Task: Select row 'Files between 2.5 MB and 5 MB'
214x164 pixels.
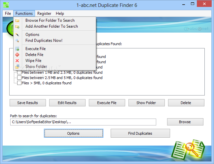Action: point(62,78)
